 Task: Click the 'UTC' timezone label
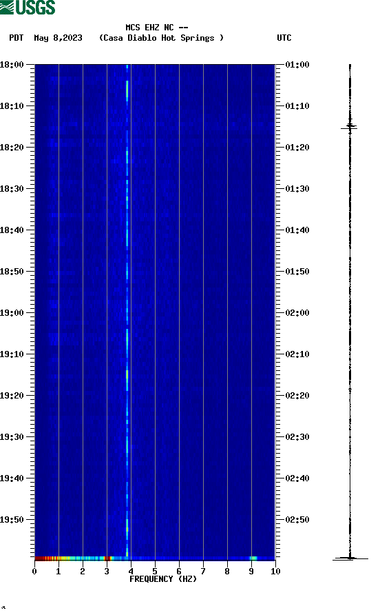tap(284, 38)
